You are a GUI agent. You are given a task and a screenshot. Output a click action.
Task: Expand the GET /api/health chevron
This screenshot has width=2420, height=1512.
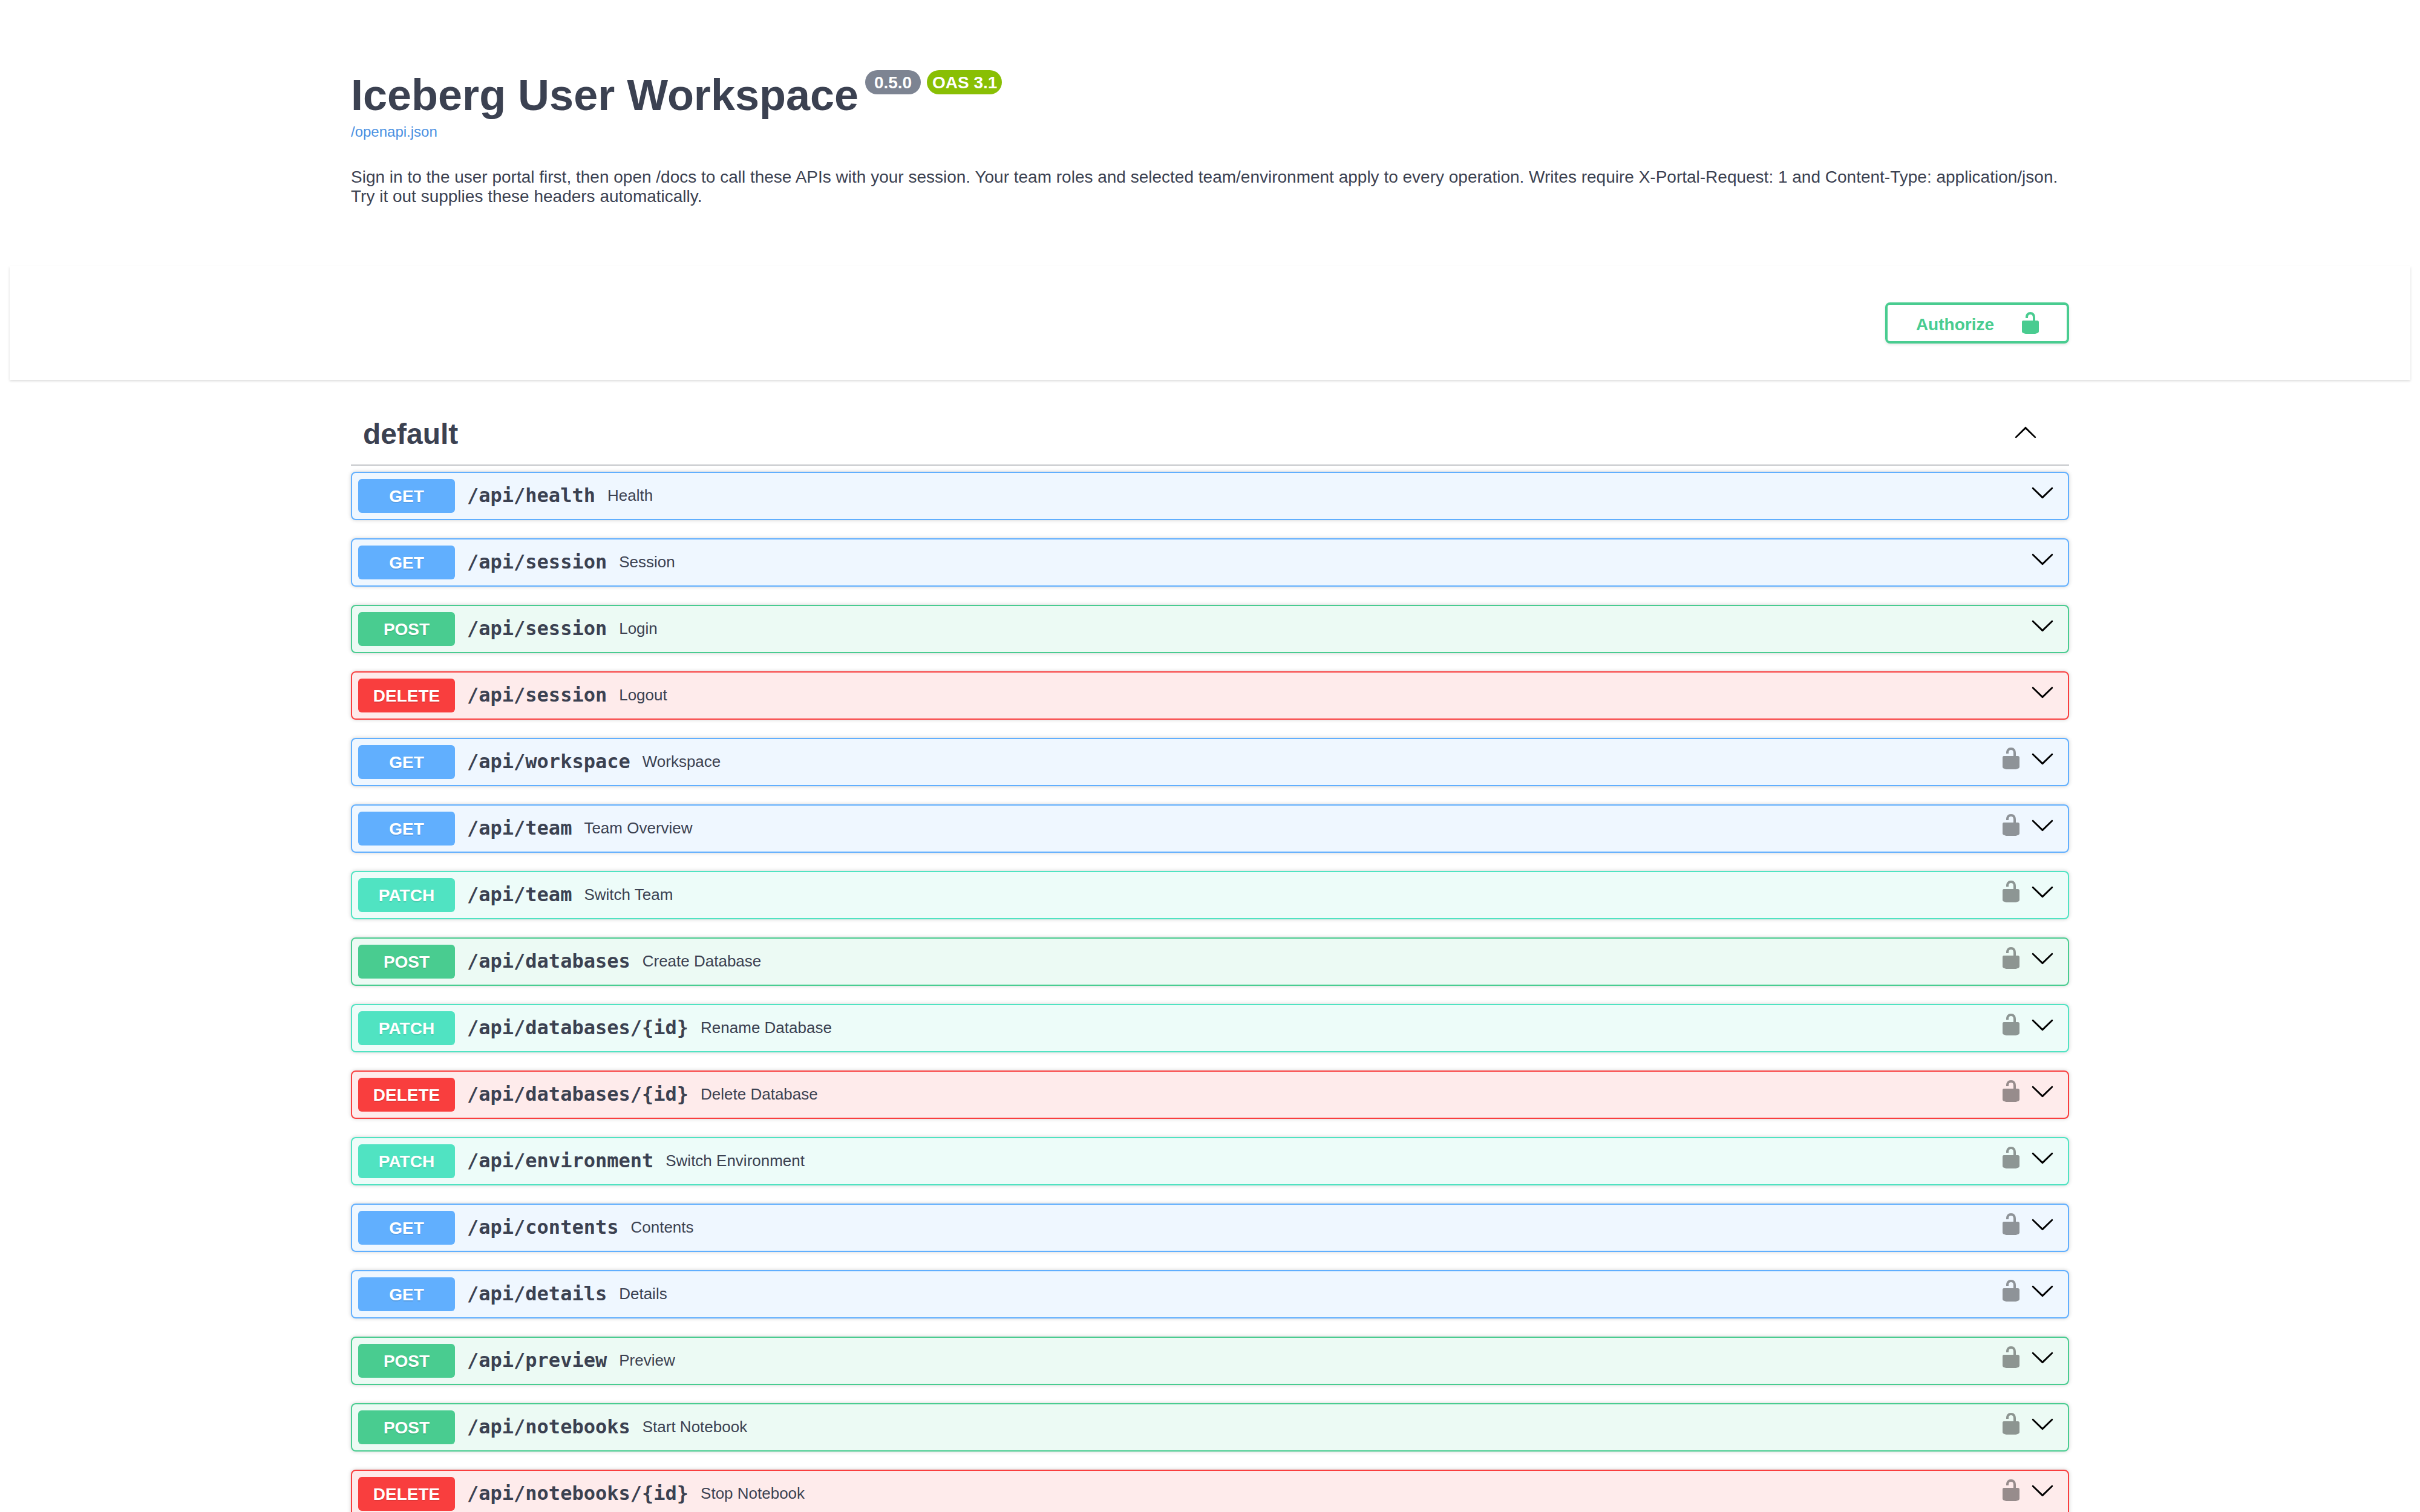coord(2042,493)
